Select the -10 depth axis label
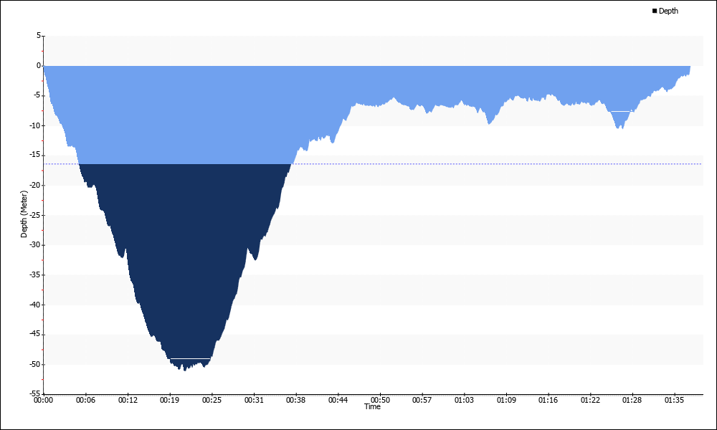 [36, 125]
